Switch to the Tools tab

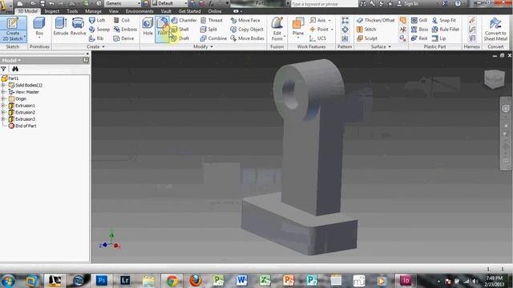coord(72,11)
